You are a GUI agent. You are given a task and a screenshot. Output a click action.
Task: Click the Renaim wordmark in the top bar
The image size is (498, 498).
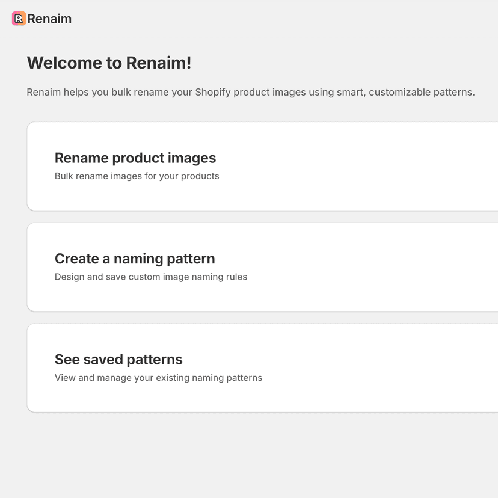[x=51, y=19]
